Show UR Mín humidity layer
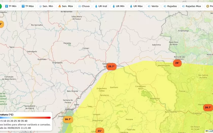The height and width of the screenshot is (133, 213). tap(118, 6)
